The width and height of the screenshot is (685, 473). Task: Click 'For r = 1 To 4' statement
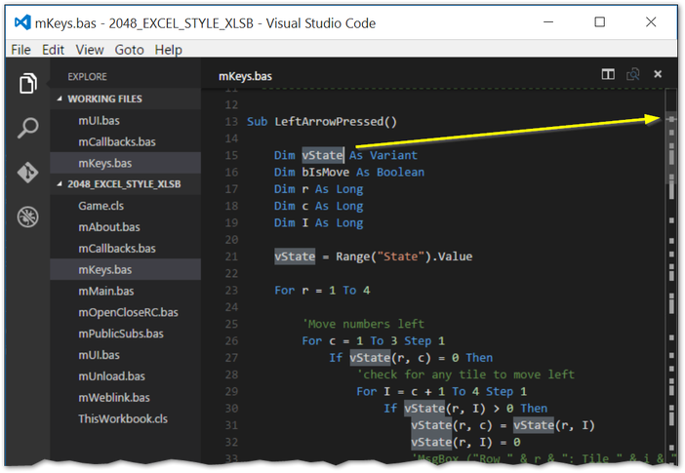point(322,291)
